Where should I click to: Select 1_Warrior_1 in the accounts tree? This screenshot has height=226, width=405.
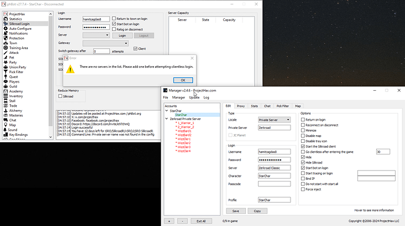click(185, 123)
